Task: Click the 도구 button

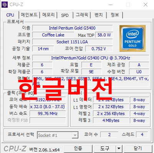Action: [104, 149]
